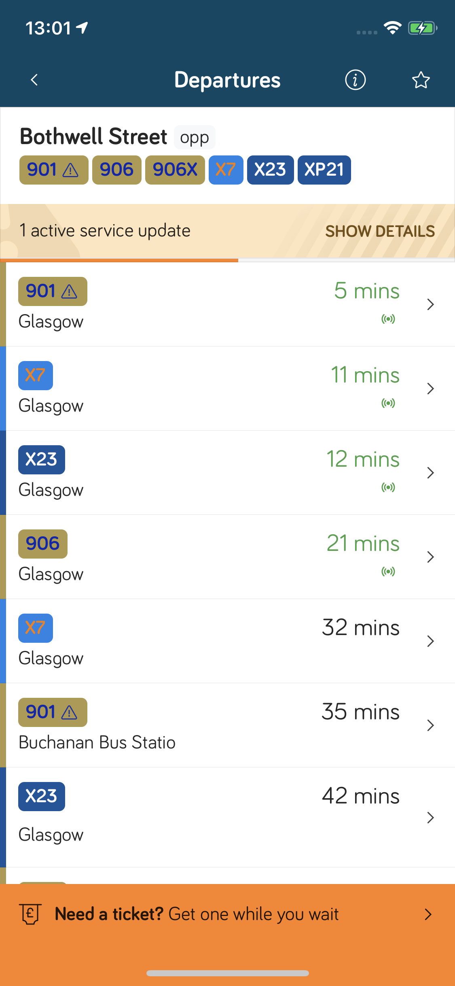Filter departures by the 906X route badge
Image resolution: width=455 pixels, height=986 pixels.
[x=175, y=170]
